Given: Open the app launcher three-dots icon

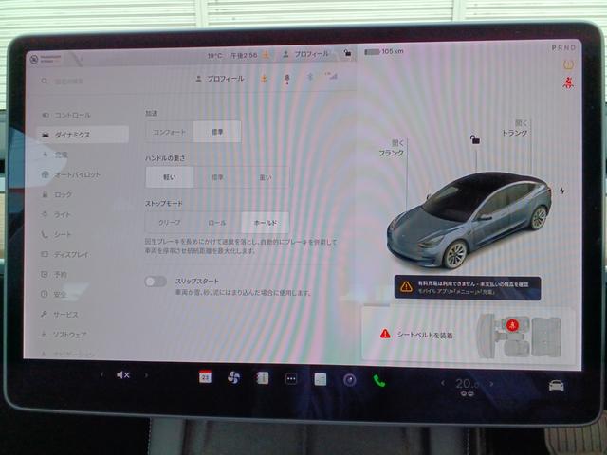Looking at the screenshot, I should pos(291,379).
